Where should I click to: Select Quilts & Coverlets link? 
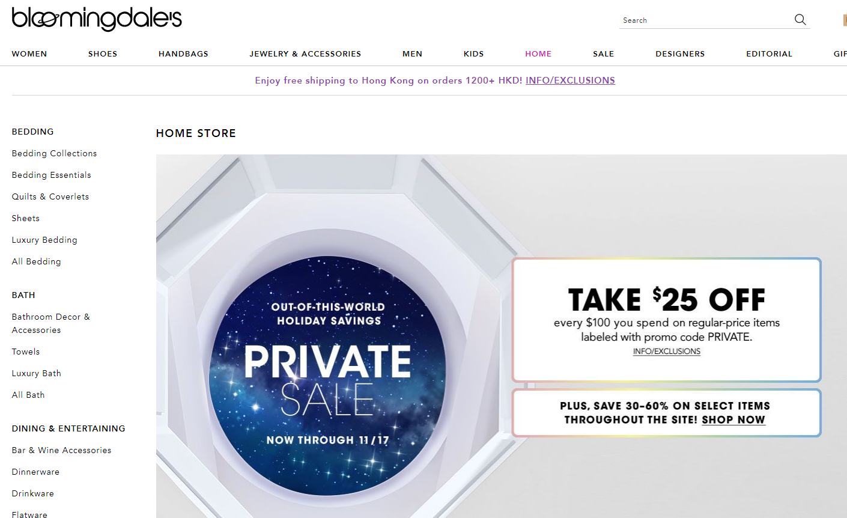[x=50, y=197]
